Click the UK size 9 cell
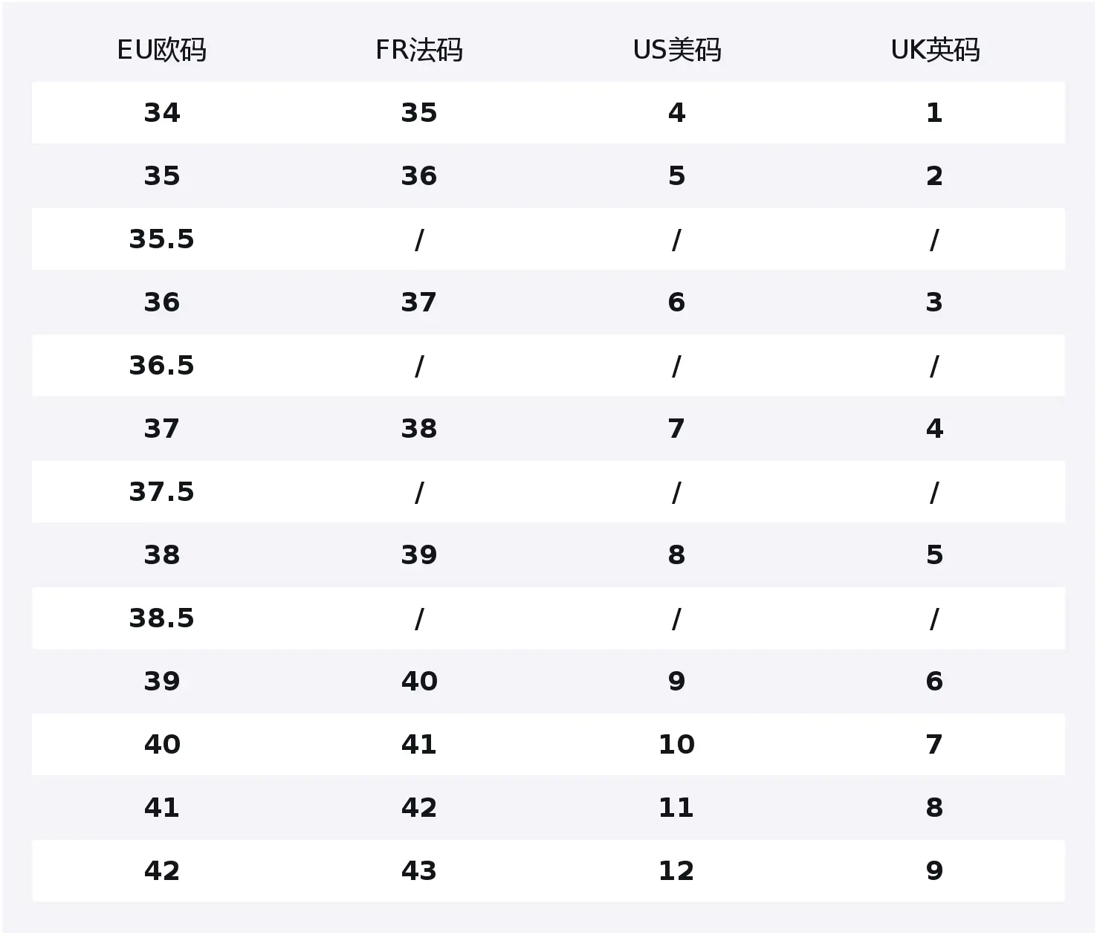 (x=934, y=871)
